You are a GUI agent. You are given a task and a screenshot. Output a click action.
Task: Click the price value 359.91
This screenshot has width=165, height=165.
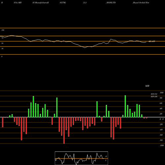coord(154,94)
